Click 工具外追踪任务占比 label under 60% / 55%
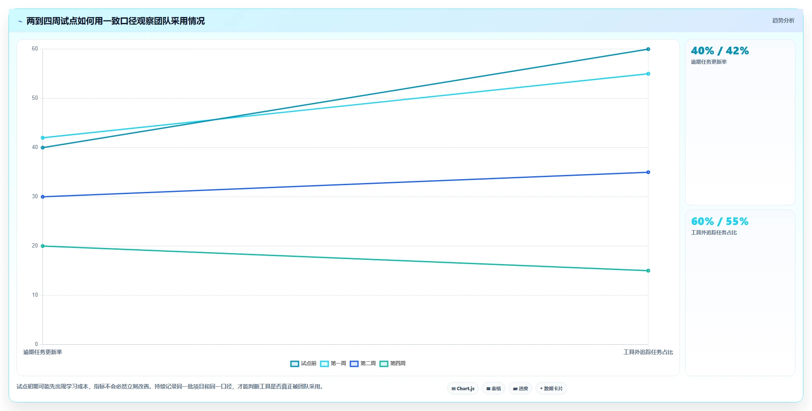 point(713,233)
